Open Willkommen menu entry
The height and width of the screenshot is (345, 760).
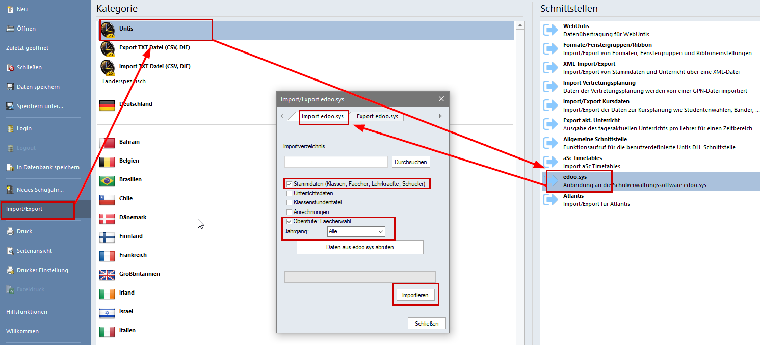(22, 331)
